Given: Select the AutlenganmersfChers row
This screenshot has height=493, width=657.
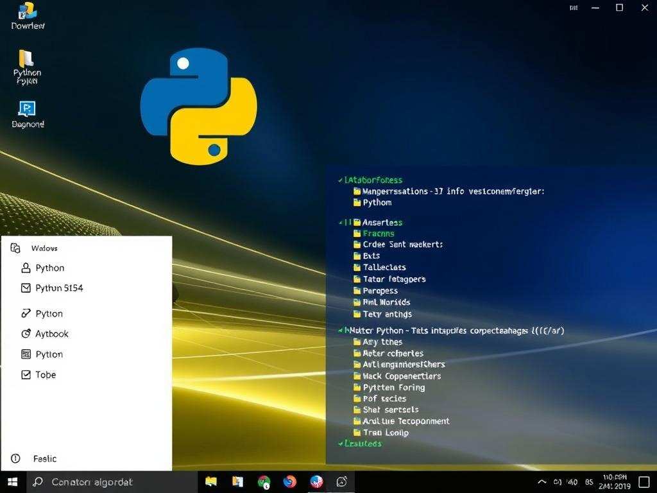Looking at the screenshot, I should click(x=399, y=365).
